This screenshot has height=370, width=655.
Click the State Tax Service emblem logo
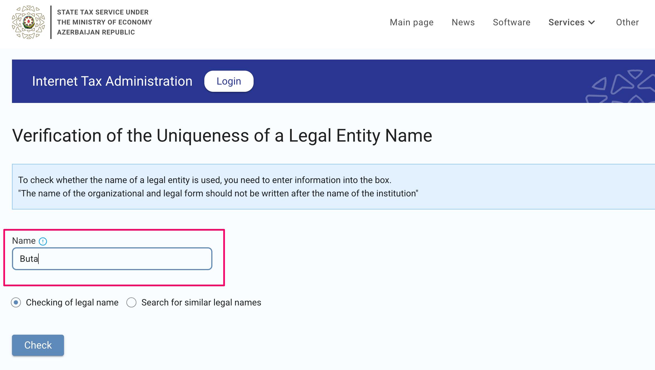click(28, 22)
